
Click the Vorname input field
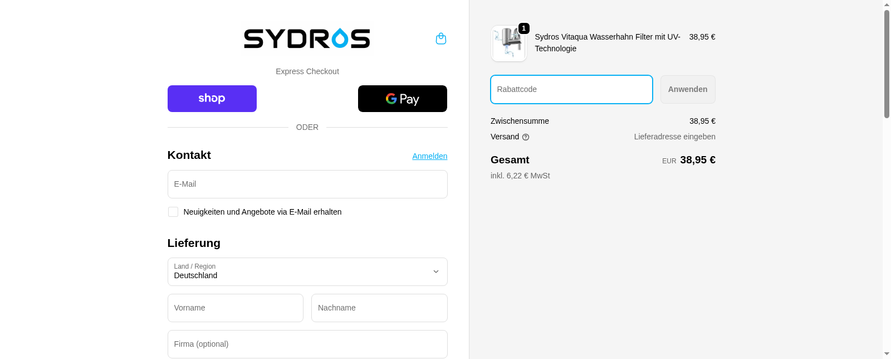click(x=236, y=308)
